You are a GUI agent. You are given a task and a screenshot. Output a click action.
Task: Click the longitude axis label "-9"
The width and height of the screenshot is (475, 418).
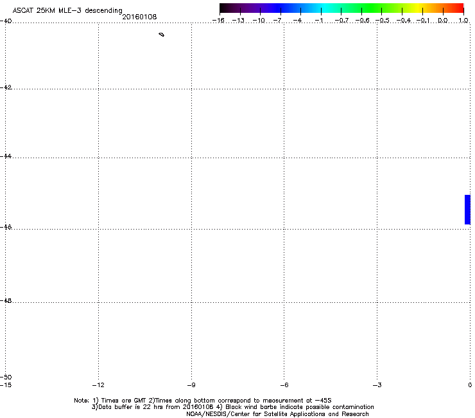(x=191, y=385)
